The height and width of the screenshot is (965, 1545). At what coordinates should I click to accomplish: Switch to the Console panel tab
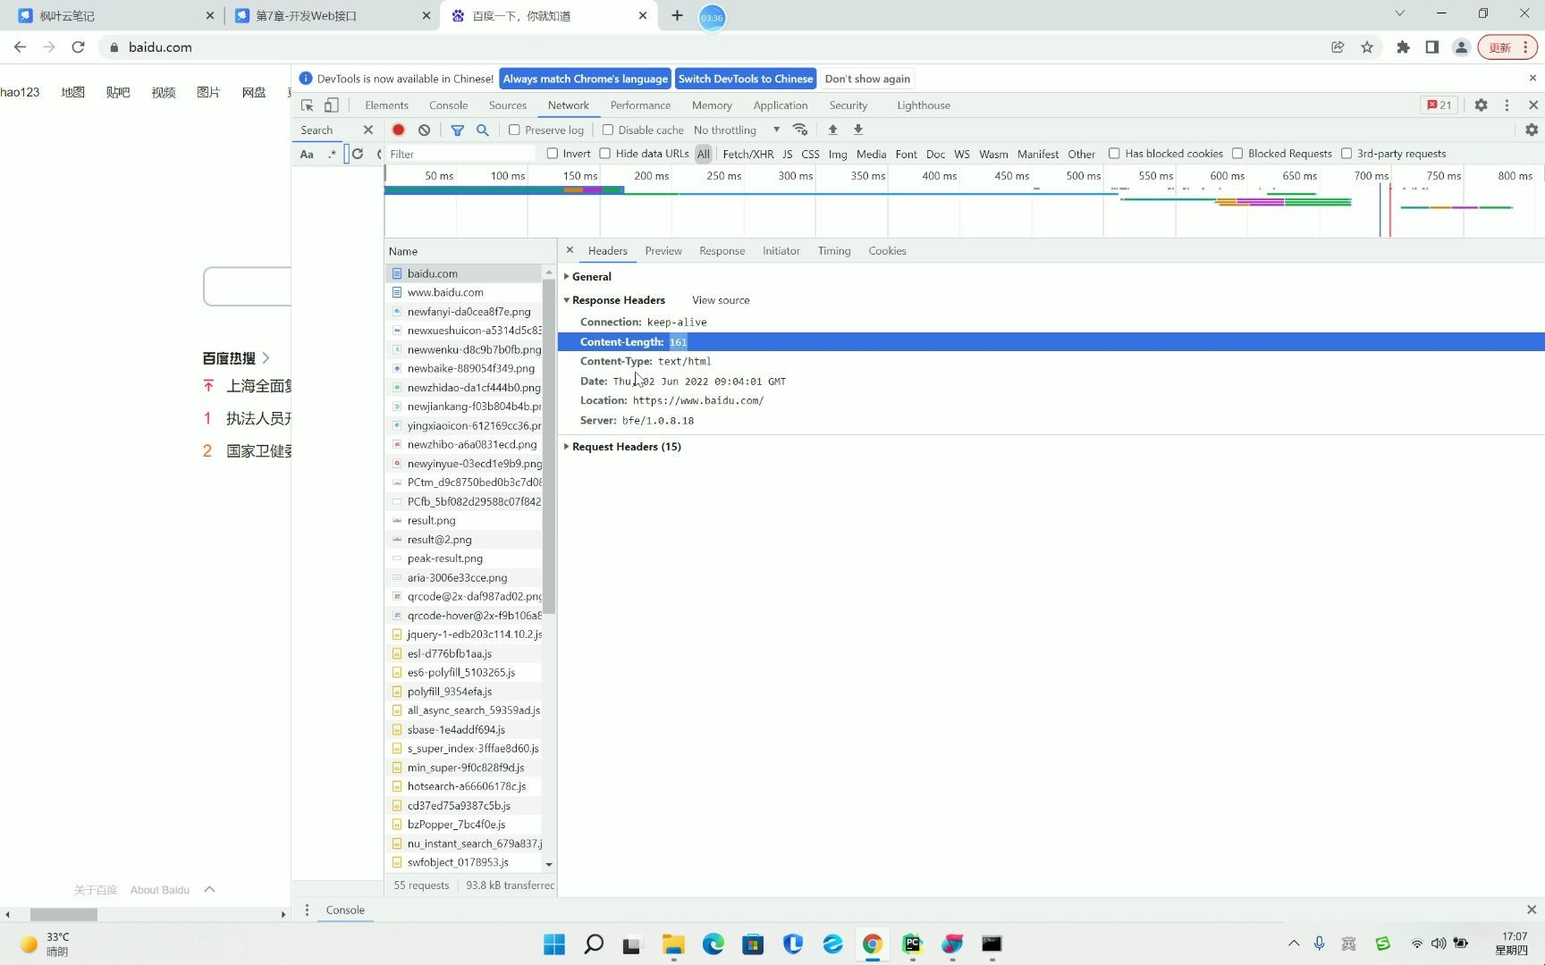448,105
